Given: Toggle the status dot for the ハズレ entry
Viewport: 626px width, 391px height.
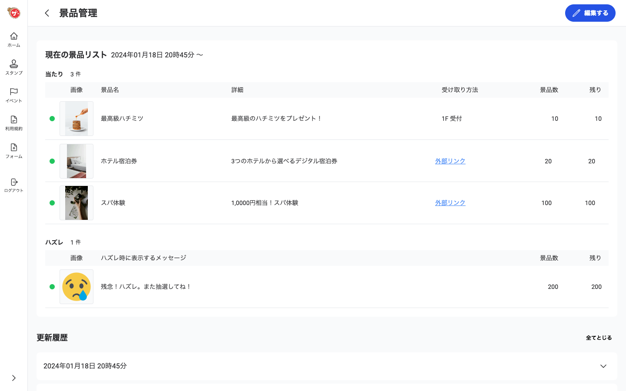Looking at the screenshot, I should tap(52, 287).
